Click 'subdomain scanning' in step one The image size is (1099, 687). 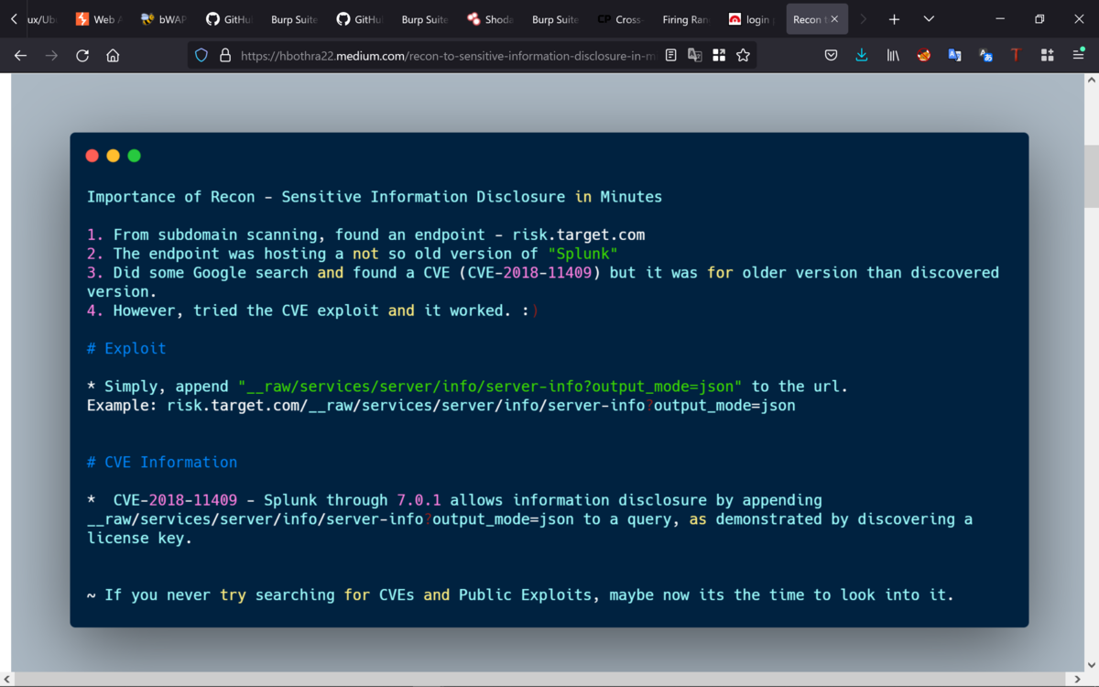[x=242, y=234]
